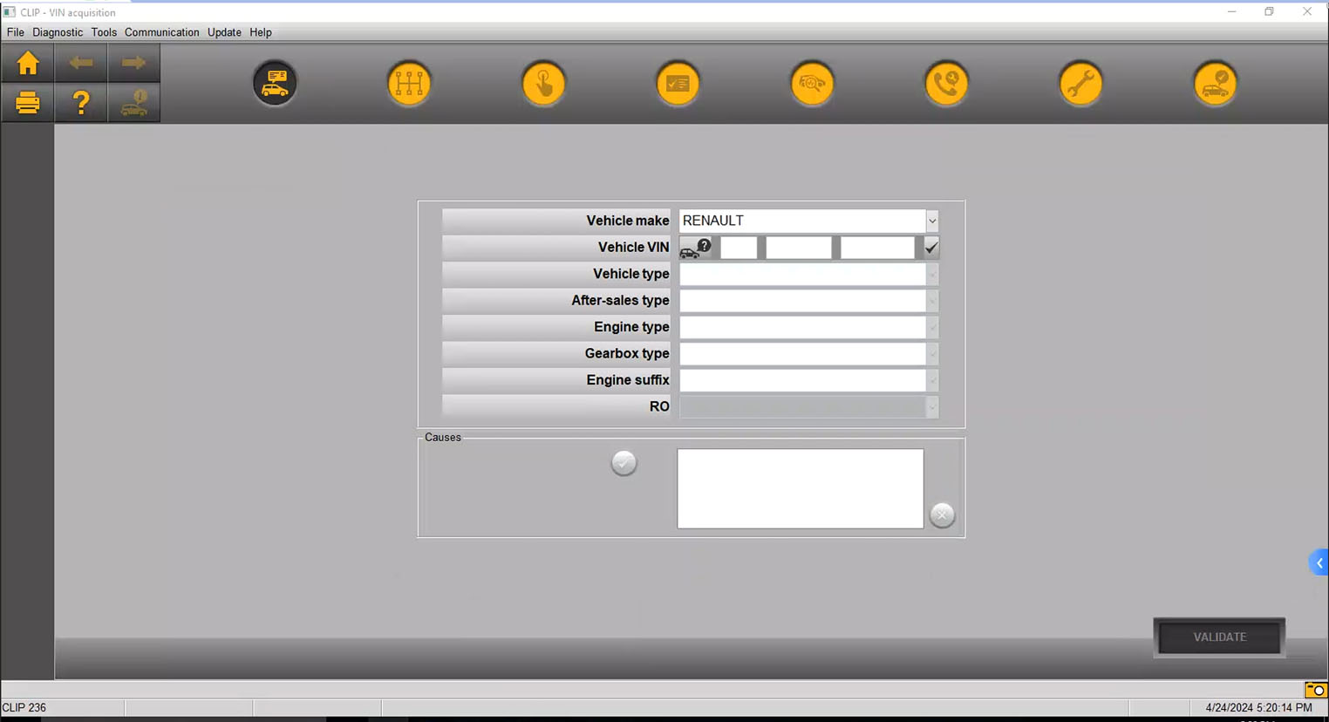
Task: Click the date and time in status bar
Action: click(x=1259, y=708)
